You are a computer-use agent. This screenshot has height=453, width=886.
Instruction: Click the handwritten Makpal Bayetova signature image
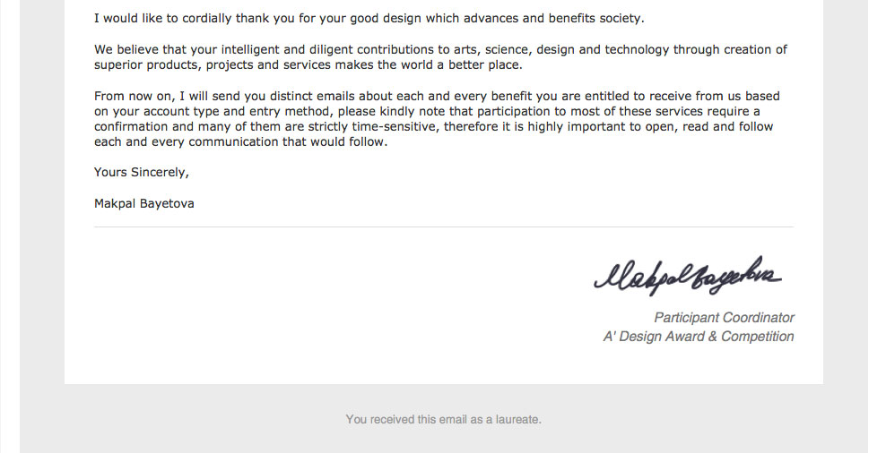(x=688, y=275)
